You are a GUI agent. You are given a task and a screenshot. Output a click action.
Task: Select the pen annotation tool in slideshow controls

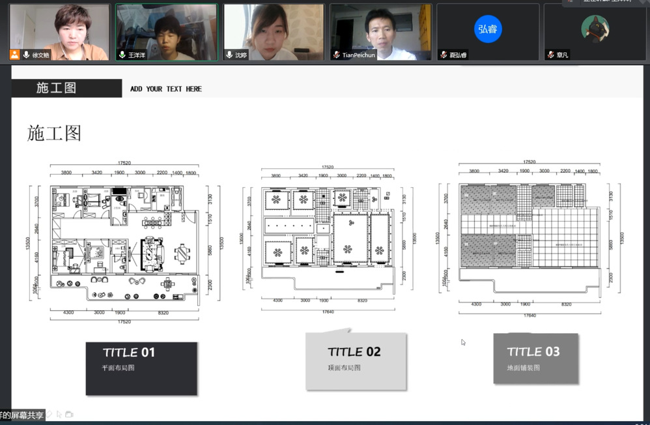click(48, 414)
